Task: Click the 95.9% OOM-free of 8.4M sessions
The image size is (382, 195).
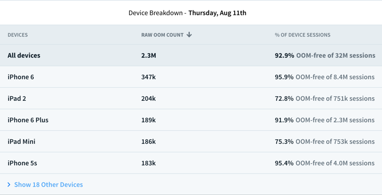Action: click(325, 77)
